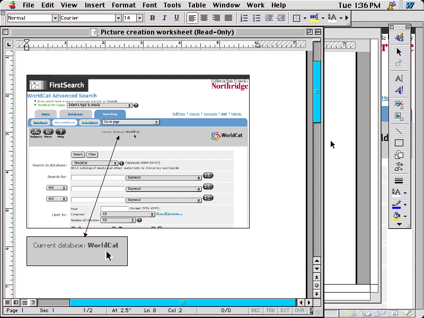The width and height of the screenshot is (424, 318).
Task: Toggle Underline formatting
Action: click(176, 18)
